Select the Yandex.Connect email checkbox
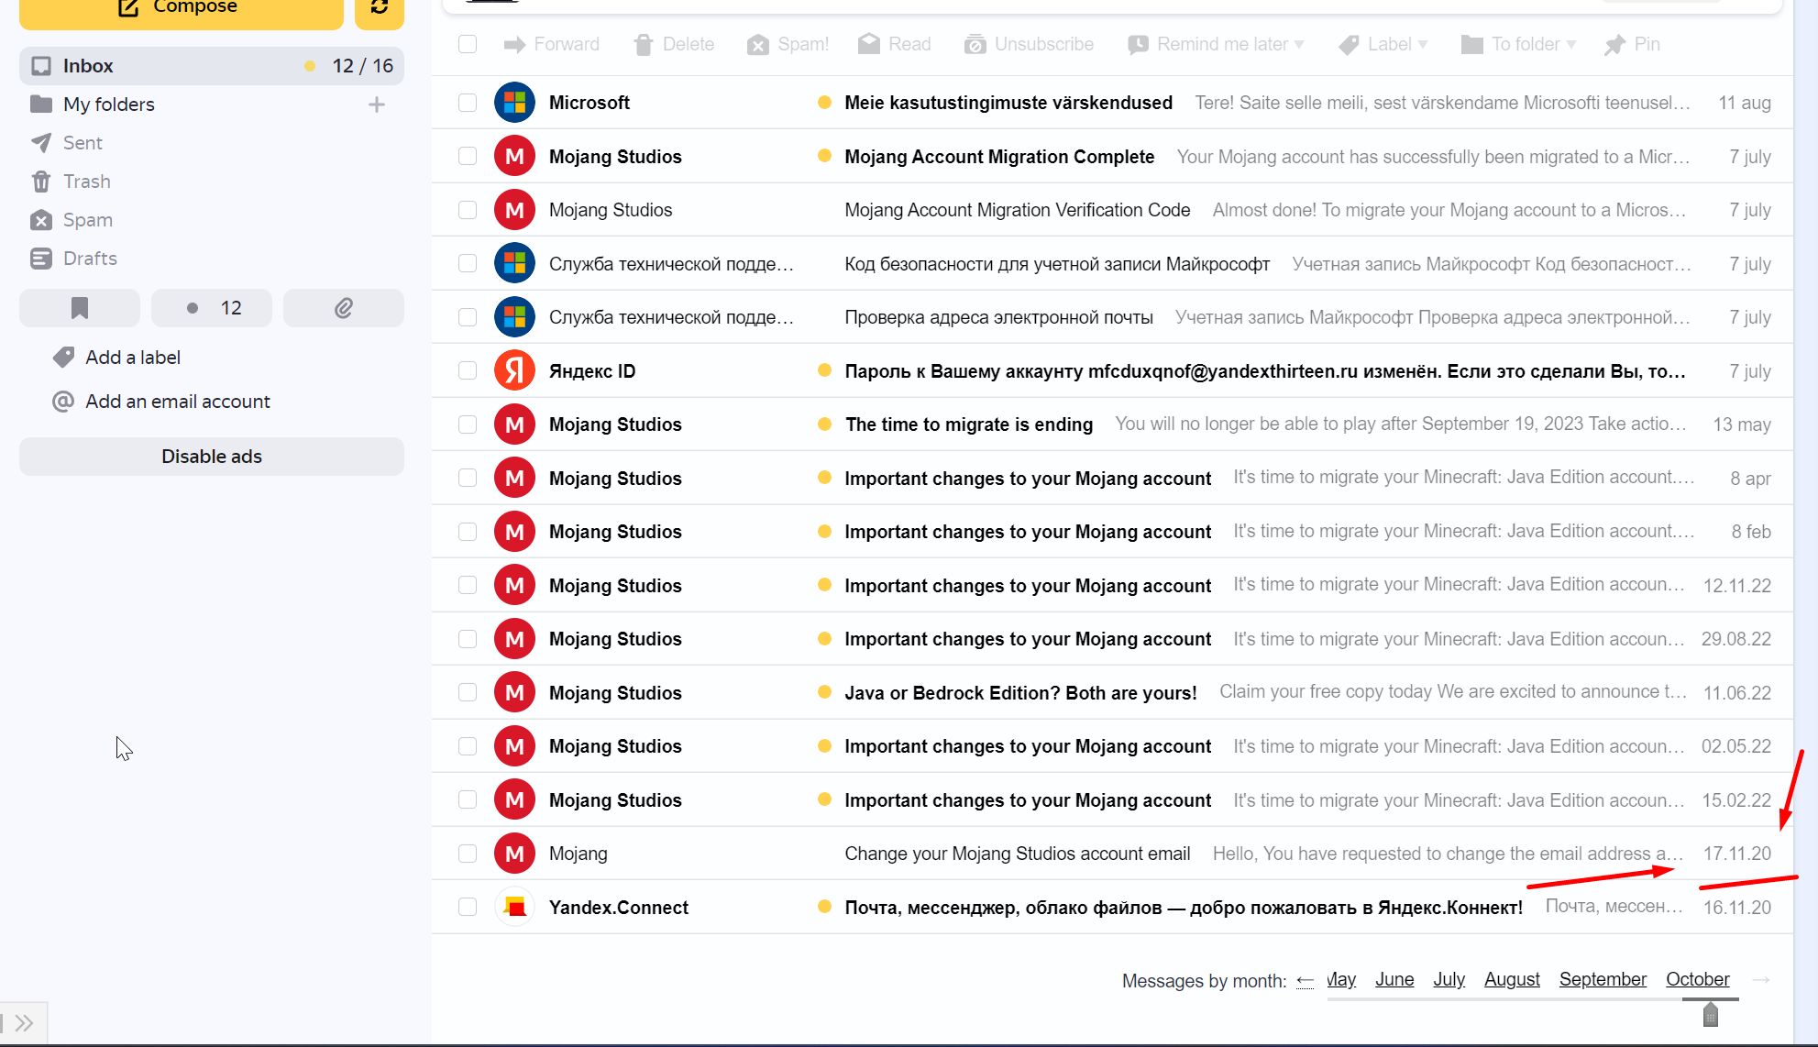Screen dimensions: 1818x1047 [468, 908]
